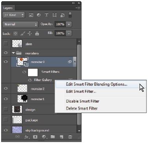Hide the monster1 layer eye icon
Screen dimensions: 148x143
(x=6, y=99)
